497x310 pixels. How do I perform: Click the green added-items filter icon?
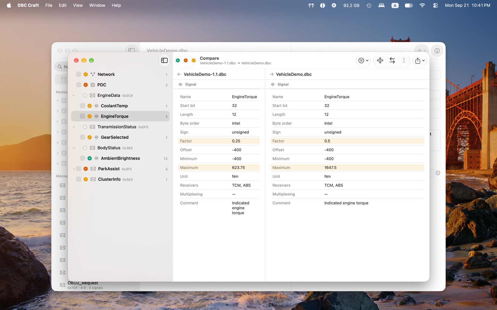178,60
